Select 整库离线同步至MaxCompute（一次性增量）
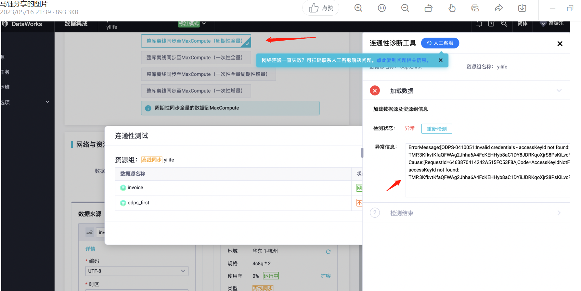 click(196, 91)
